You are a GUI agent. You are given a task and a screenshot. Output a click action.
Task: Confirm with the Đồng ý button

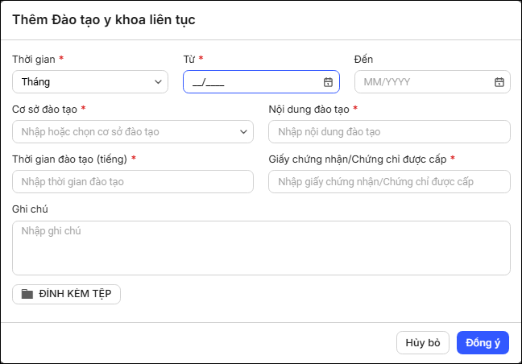click(x=483, y=343)
